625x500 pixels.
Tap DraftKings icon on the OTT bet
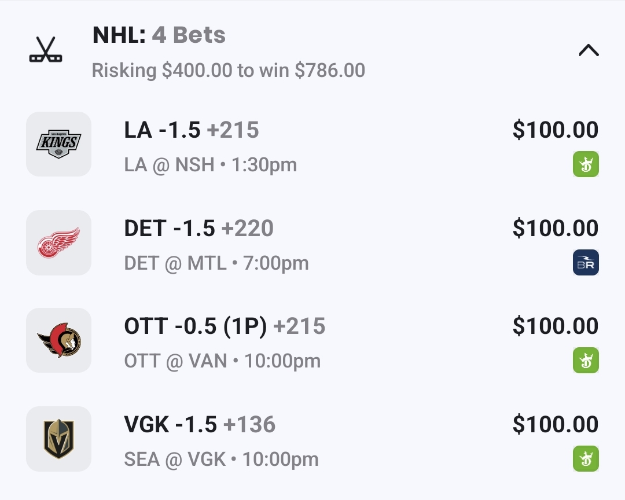click(586, 361)
